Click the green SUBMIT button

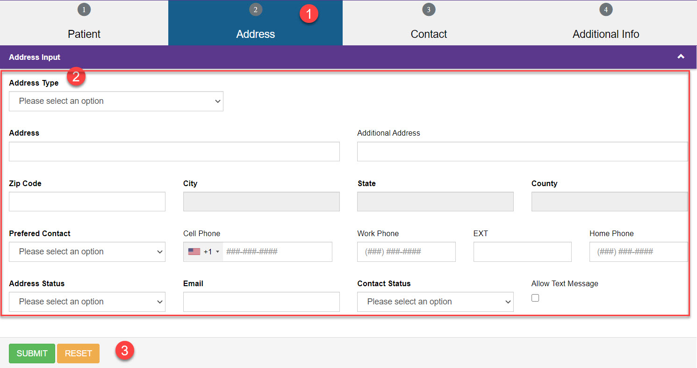[32, 354]
